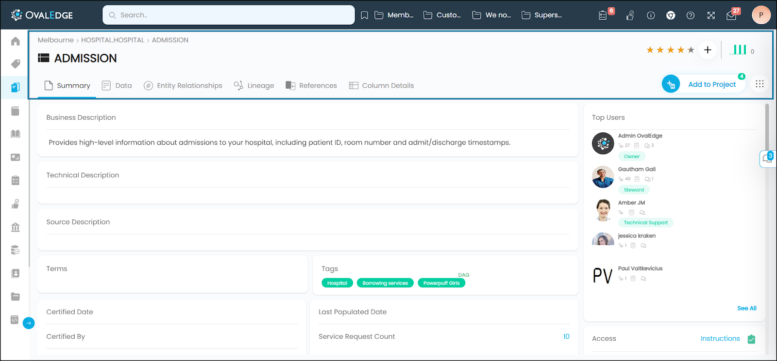777x361 pixels.
Task: Open the Supers... bookmark folder
Action: (541, 15)
